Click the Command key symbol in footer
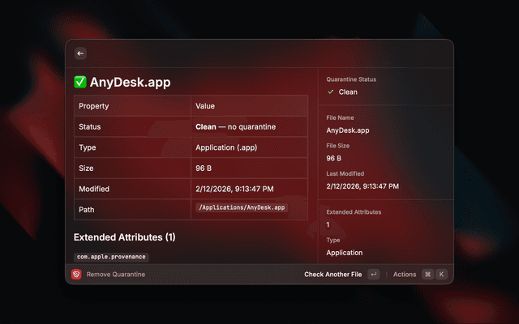The width and height of the screenshot is (519, 324). coord(427,275)
